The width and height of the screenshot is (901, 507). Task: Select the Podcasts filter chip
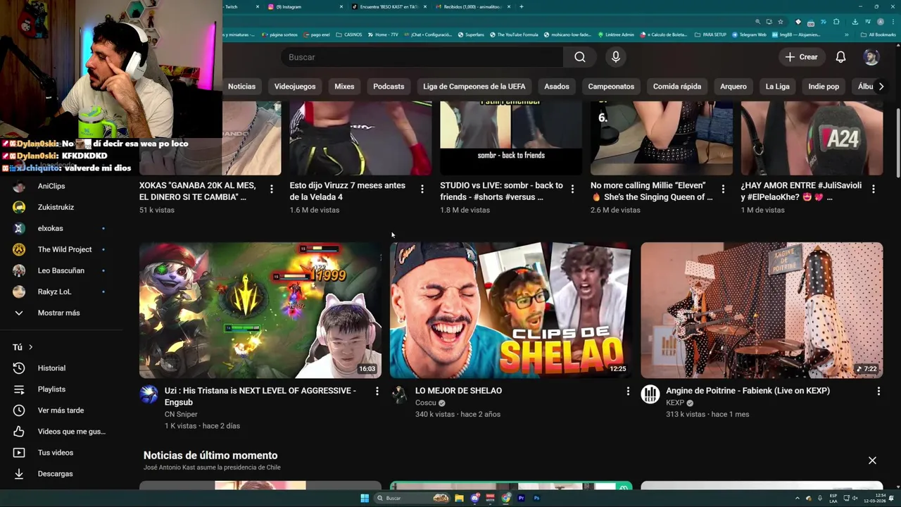click(389, 87)
